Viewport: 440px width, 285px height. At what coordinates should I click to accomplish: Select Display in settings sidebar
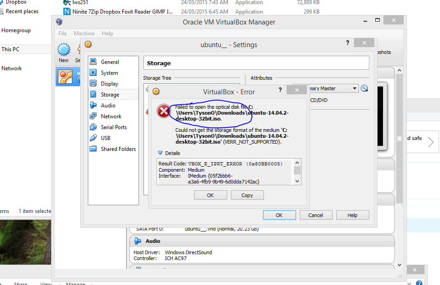(113, 84)
